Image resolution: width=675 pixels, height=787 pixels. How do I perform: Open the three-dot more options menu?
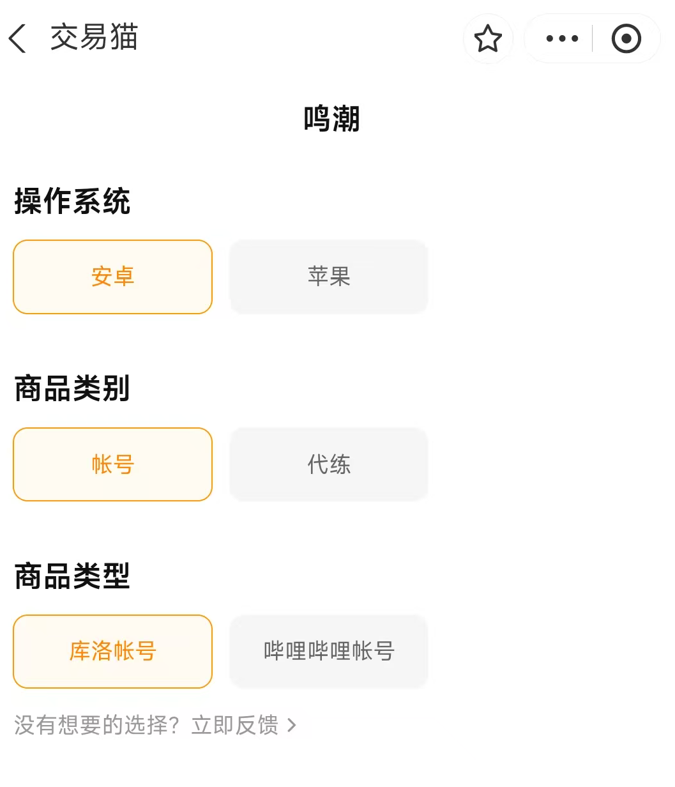(x=562, y=38)
